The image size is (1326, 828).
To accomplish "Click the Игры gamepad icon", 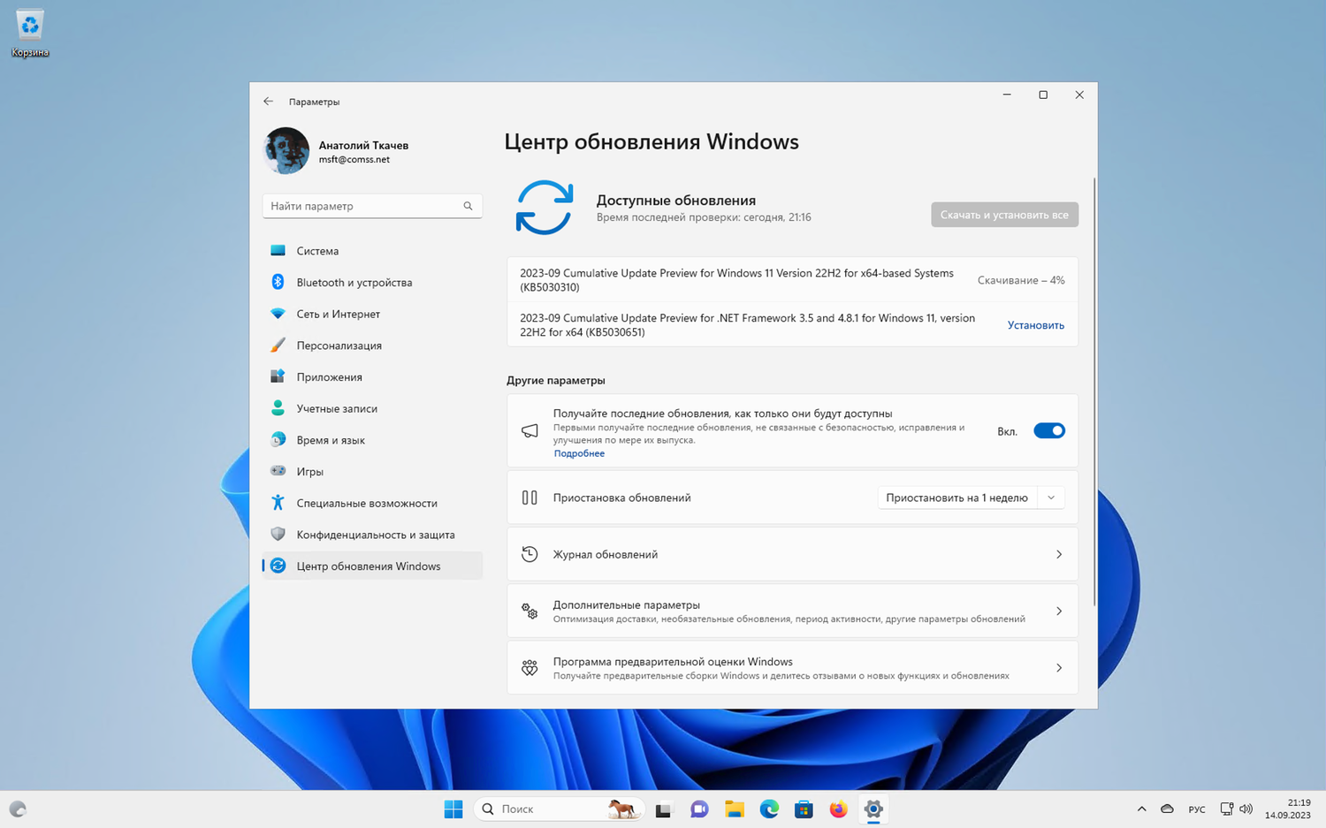I will tap(278, 471).
